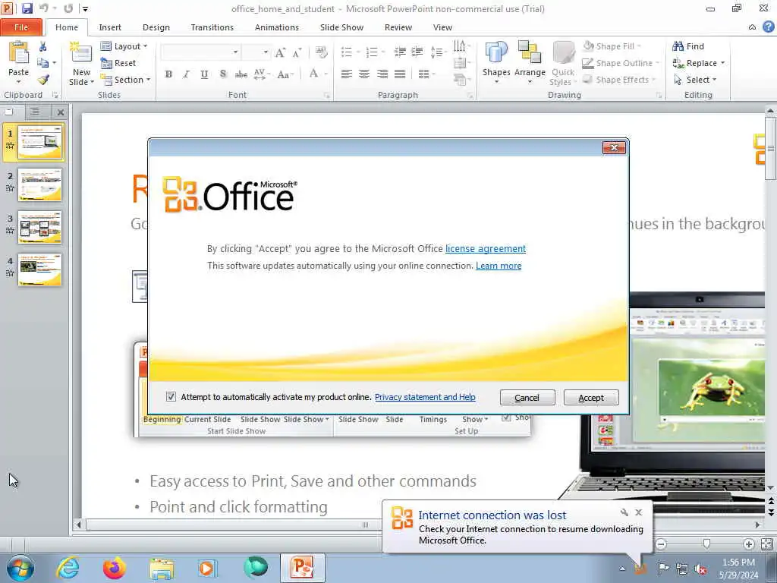Click the Cancel button
777x583 pixels.
click(527, 398)
